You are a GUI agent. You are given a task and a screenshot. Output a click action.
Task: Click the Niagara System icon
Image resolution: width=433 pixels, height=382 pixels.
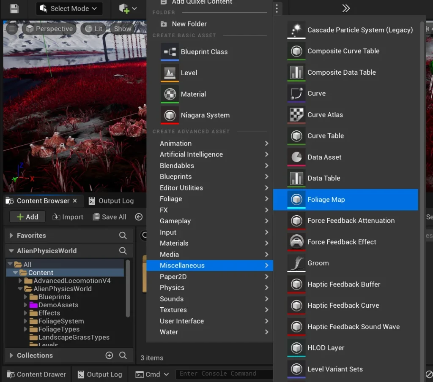coord(170,115)
